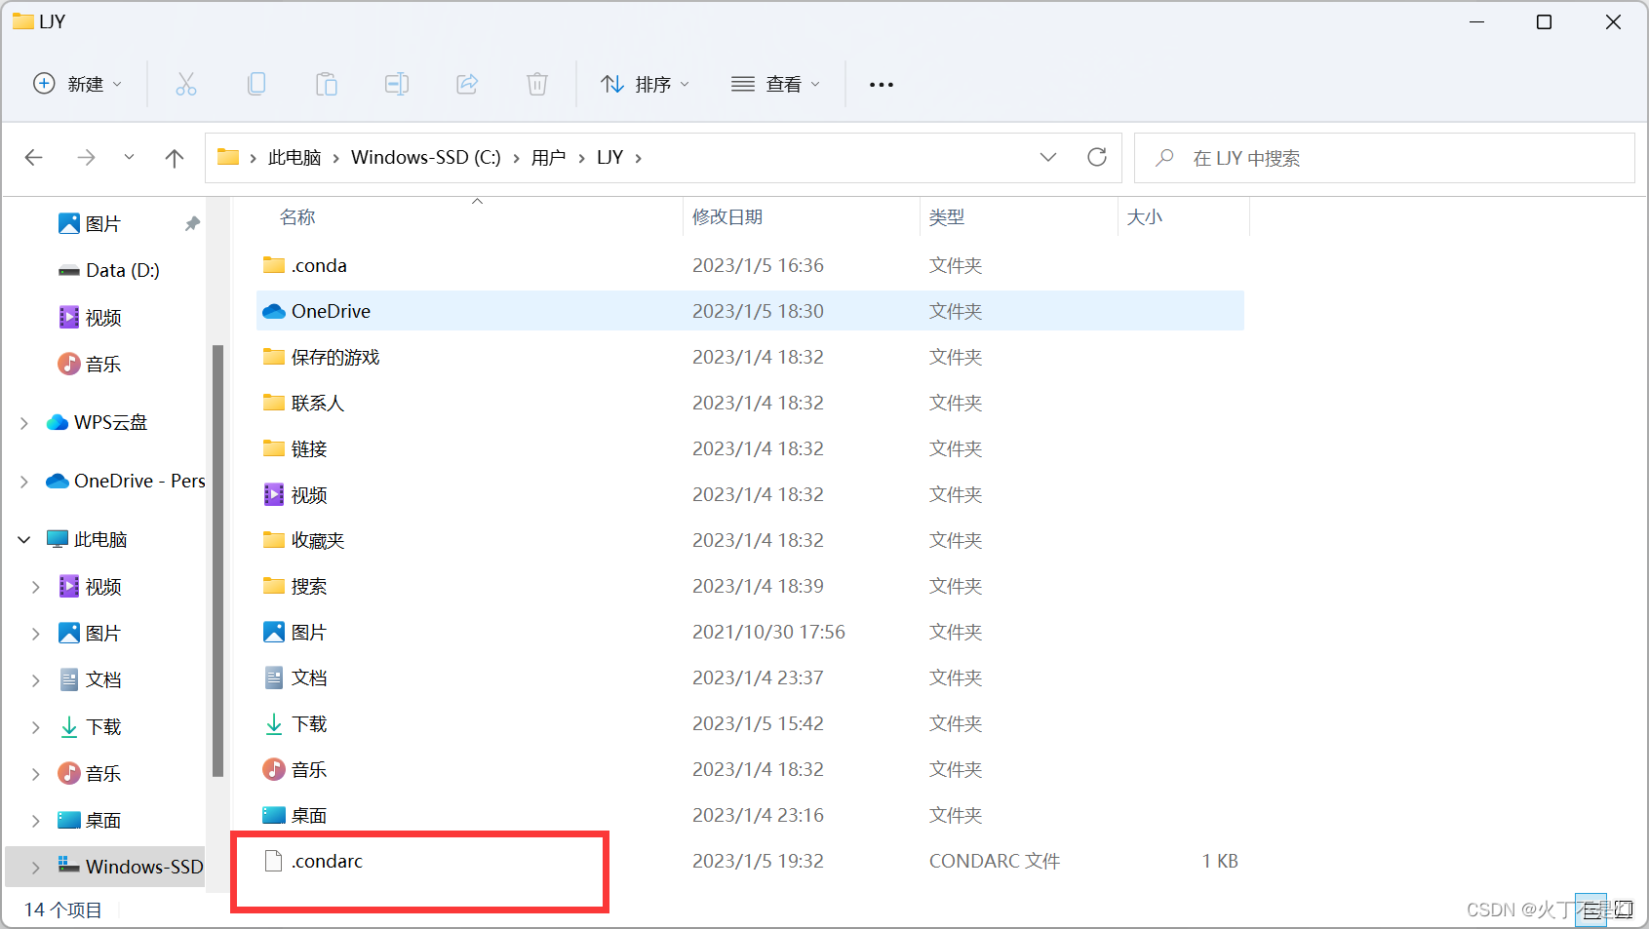Open the three-dot more options menu

[x=882, y=85]
